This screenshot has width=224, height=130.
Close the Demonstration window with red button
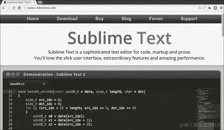tap(8, 74)
